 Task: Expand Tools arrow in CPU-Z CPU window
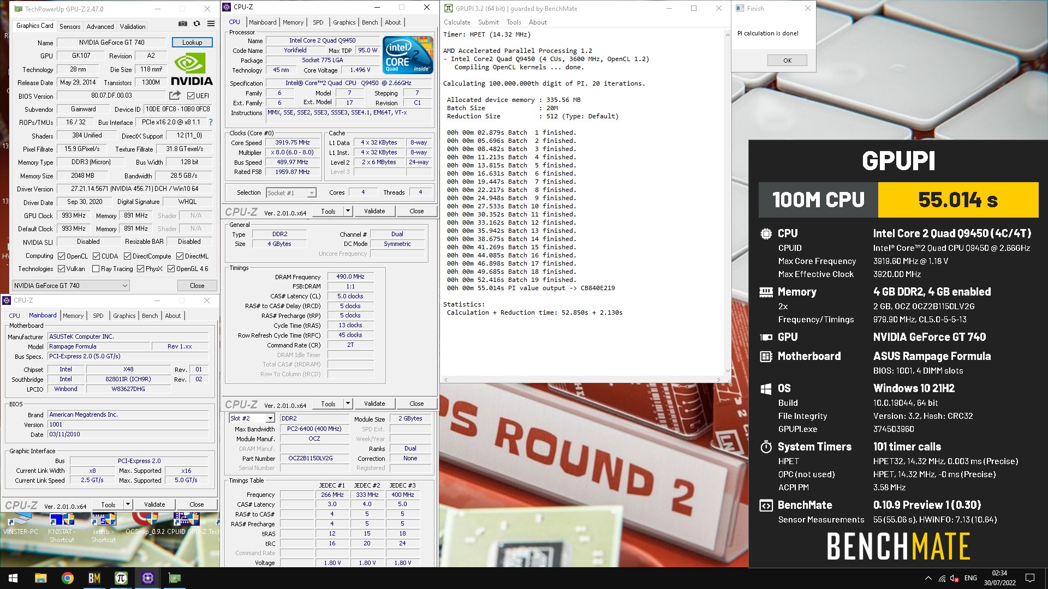pos(348,211)
